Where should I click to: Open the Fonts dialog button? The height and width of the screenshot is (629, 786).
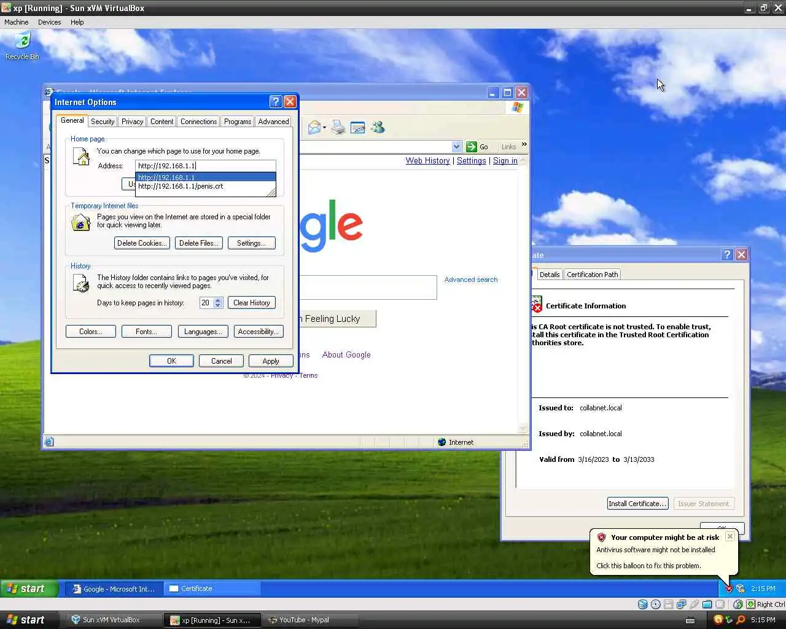tap(146, 332)
